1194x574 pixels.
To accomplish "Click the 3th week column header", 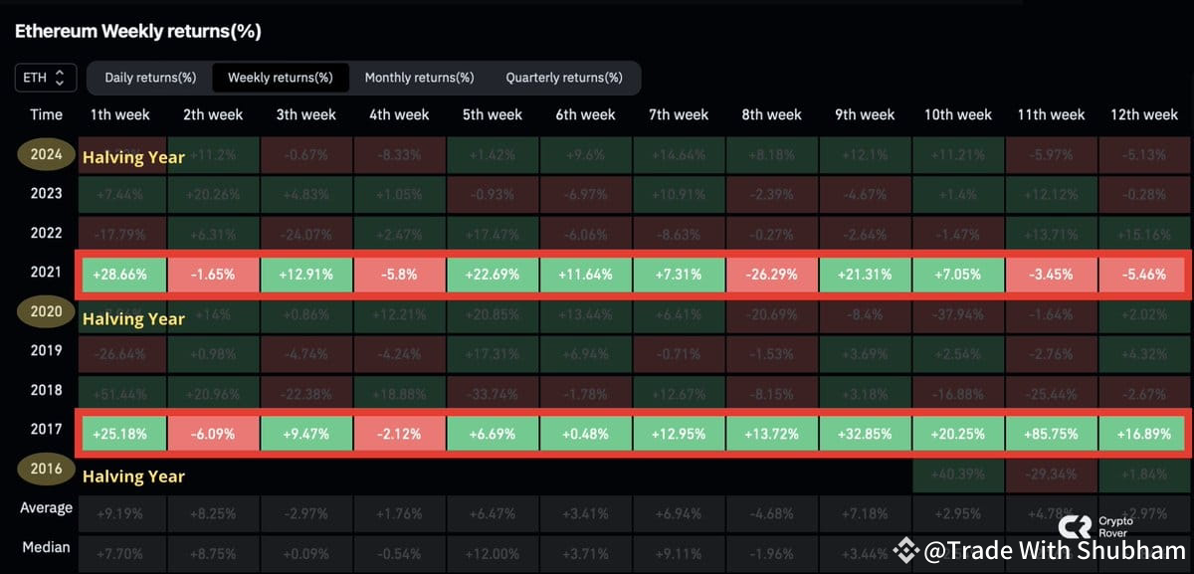I will point(305,114).
